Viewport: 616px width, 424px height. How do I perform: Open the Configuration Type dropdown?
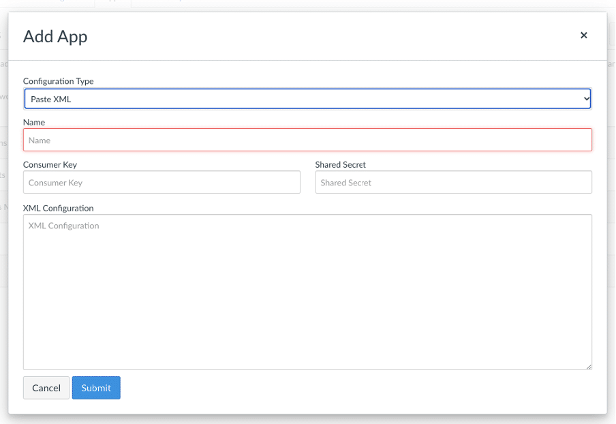307,99
